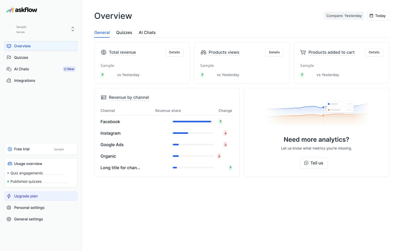Click the Integrations puzzle icon

coord(9,81)
